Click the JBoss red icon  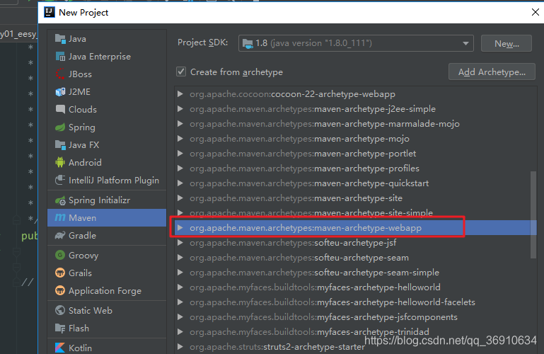click(x=60, y=74)
